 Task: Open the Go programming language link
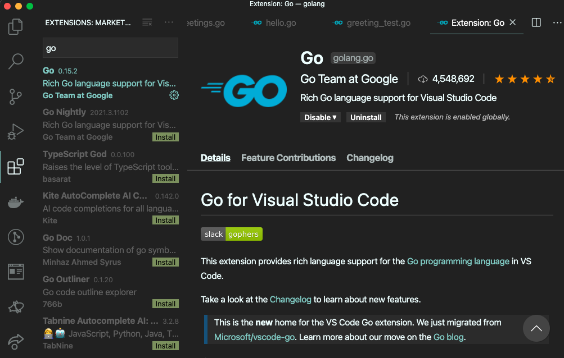click(458, 261)
